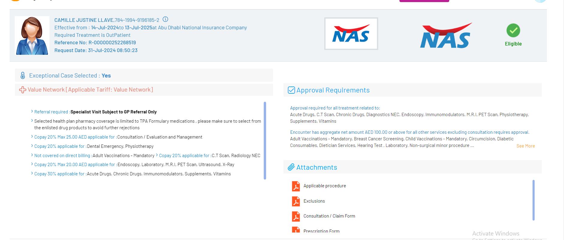Image resolution: width=564 pixels, height=240 pixels.
Task: Click Dental Emergency, Physiotherapy text
Action: 120,146
